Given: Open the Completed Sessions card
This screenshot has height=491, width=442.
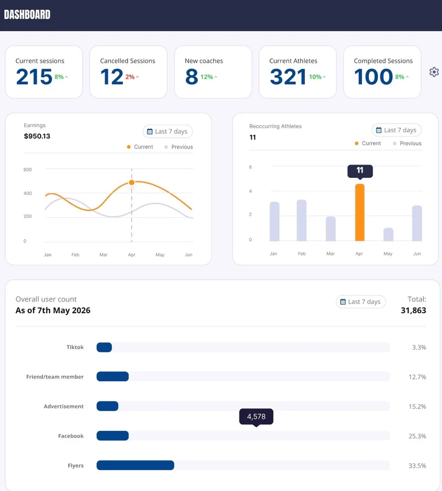Looking at the screenshot, I should point(382,72).
